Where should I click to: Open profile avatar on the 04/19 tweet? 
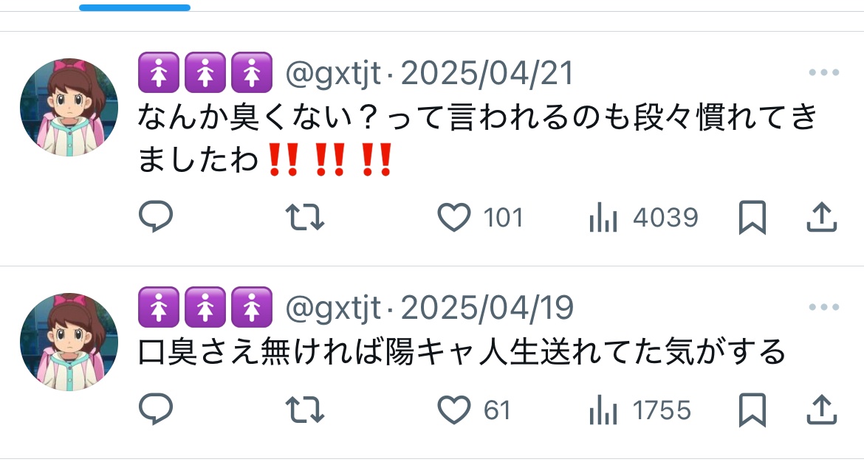(69, 342)
